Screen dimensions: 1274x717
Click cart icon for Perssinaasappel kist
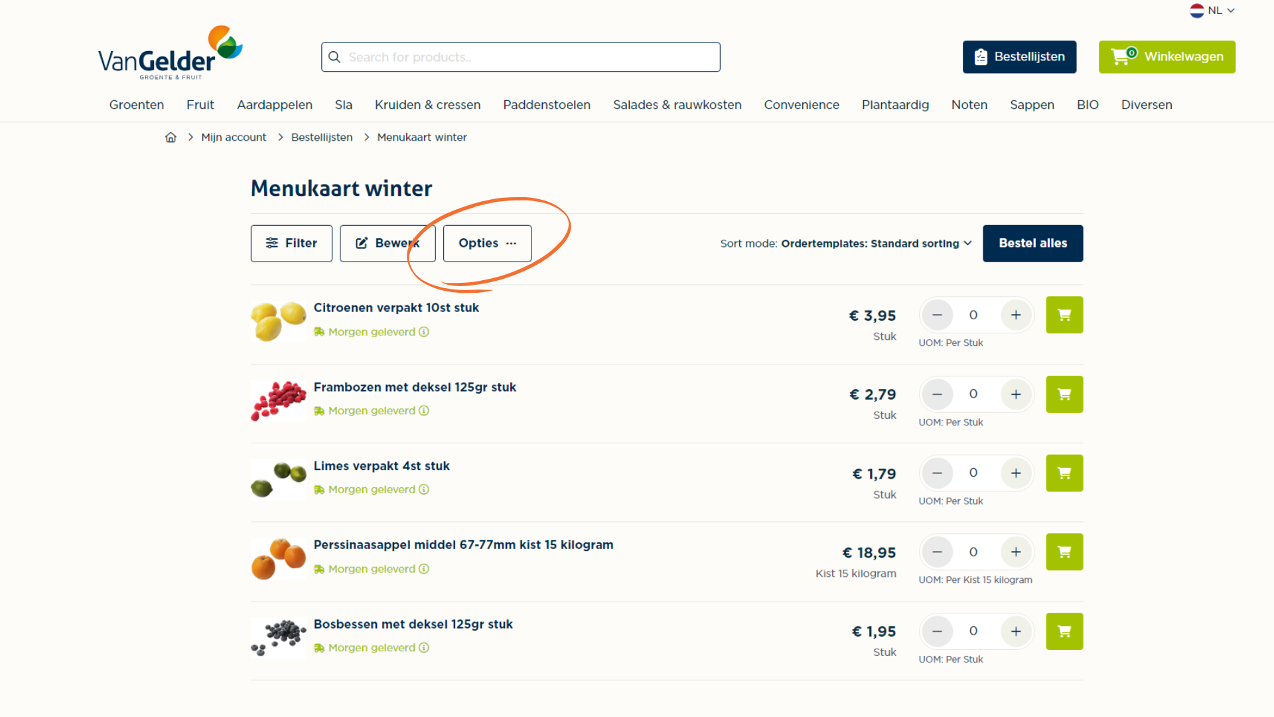pyautogui.click(x=1064, y=552)
